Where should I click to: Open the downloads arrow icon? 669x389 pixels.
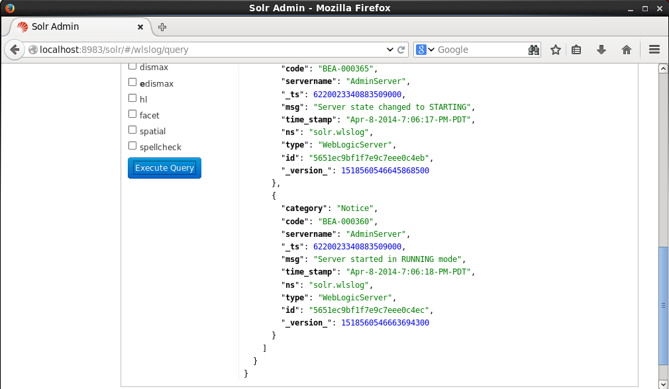coord(601,50)
